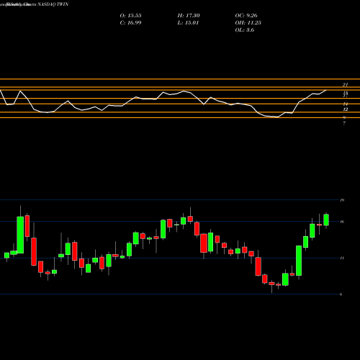Screen dimensions: 360x360
Task: Click the end point of the white indicator line
Action: 326,90
